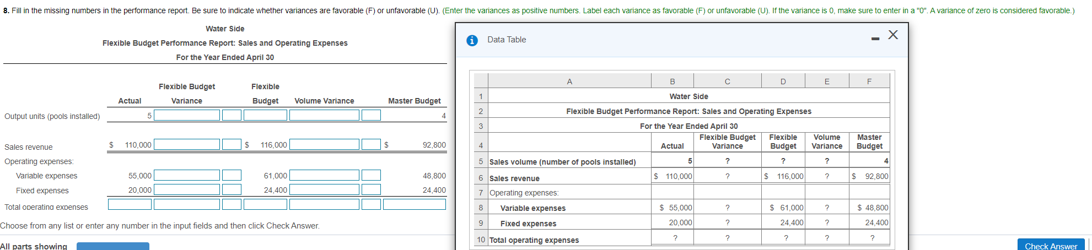Click column C header in Data Table
1092x250 pixels.
(728, 81)
